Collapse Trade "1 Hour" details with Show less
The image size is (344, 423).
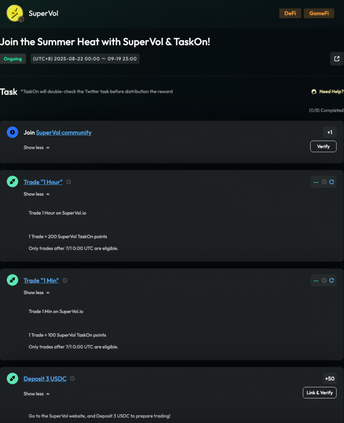coord(36,194)
